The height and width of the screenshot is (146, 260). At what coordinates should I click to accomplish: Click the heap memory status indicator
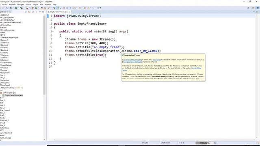point(204,143)
